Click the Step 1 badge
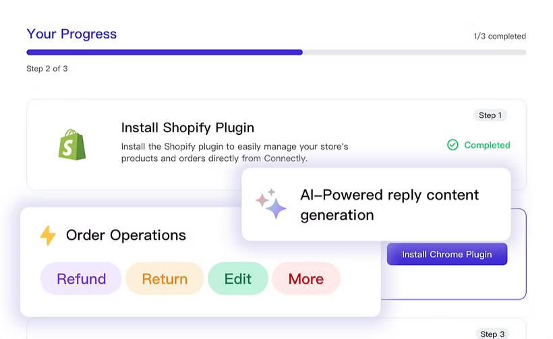This screenshot has height=339, width=553. click(x=490, y=115)
